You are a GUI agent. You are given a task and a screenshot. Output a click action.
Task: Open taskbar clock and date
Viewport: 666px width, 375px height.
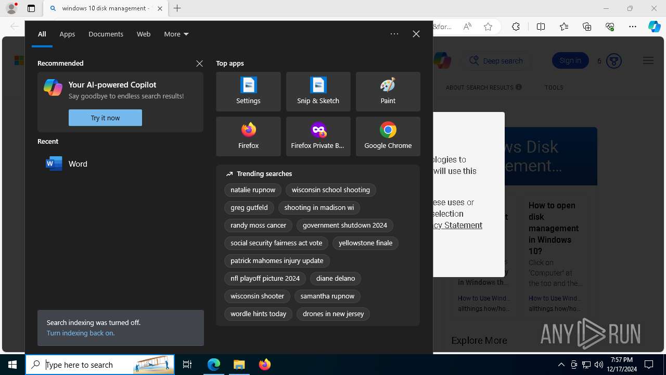[622, 365]
